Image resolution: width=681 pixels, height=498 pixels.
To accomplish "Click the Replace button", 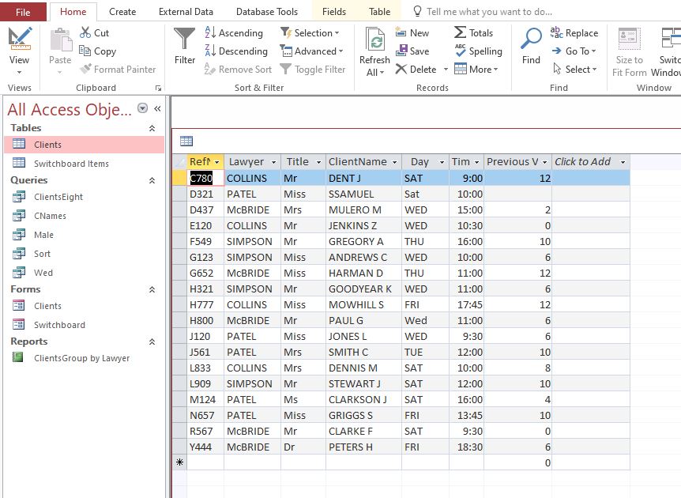I will [x=574, y=33].
